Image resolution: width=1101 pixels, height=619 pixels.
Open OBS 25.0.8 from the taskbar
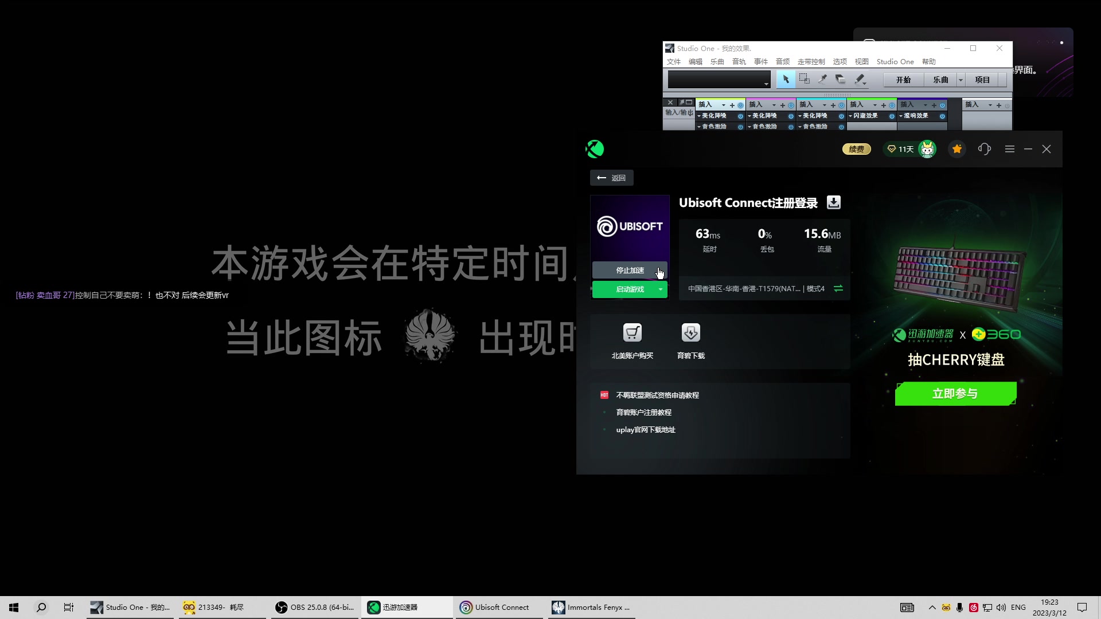[315, 608]
